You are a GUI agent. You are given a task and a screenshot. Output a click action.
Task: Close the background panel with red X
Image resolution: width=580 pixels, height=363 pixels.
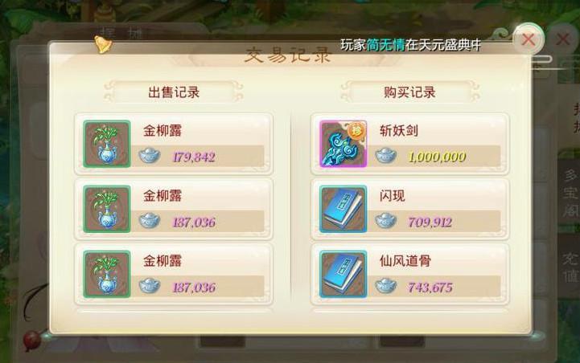click(x=563, y=39)
